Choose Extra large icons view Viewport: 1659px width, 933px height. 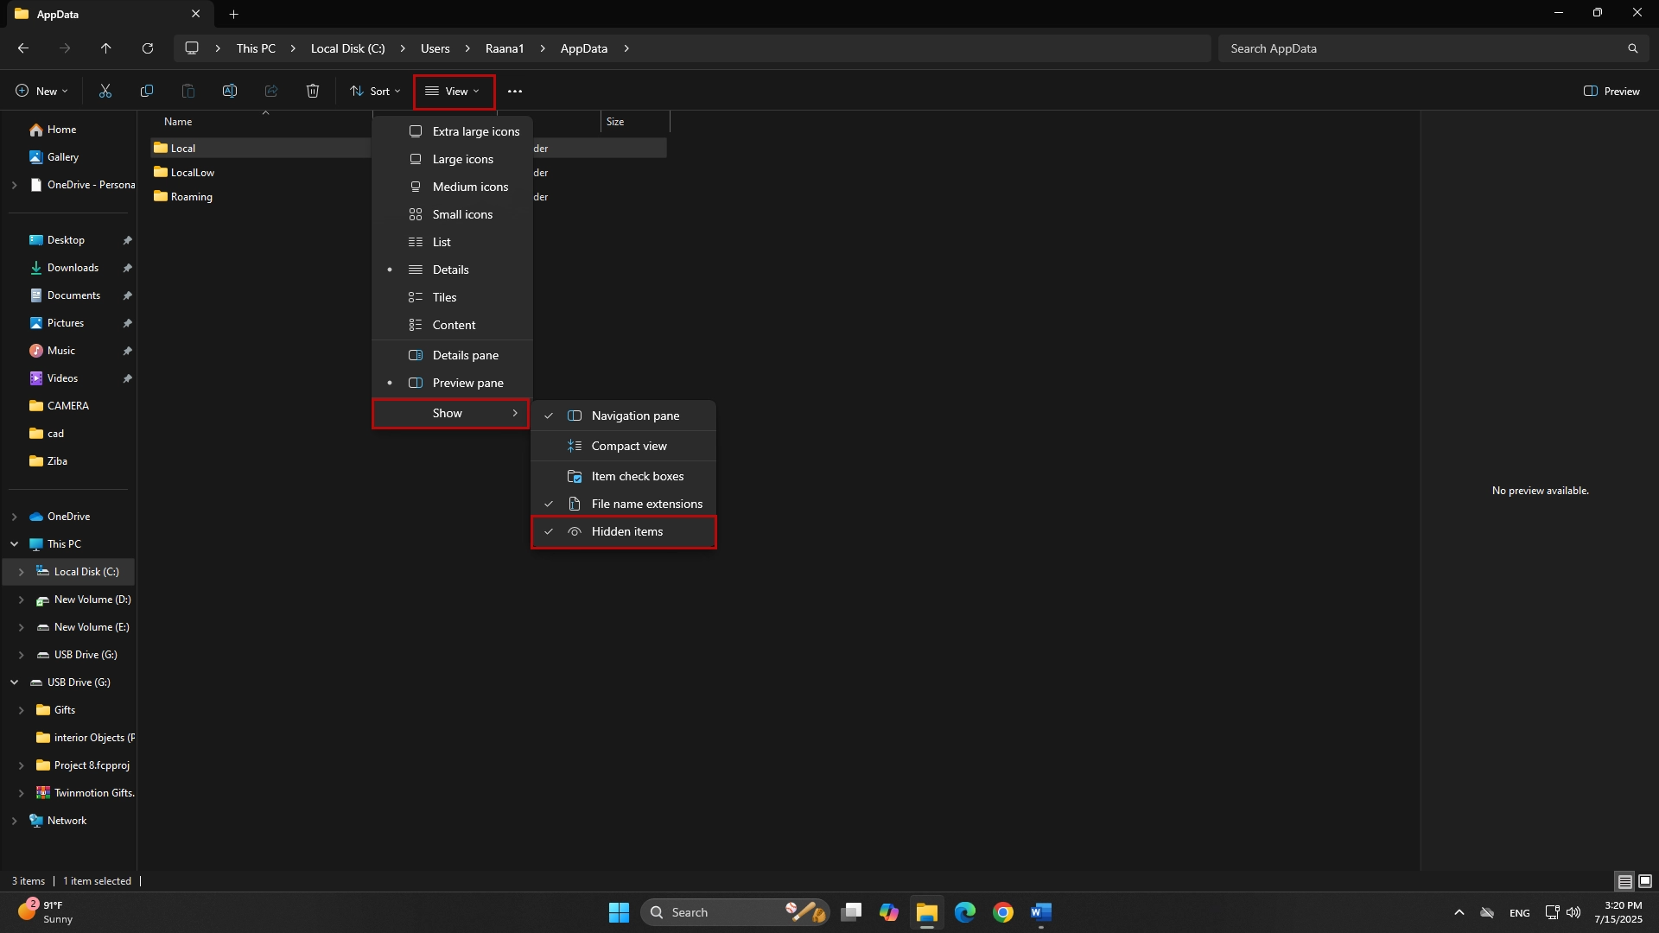pos(452,131)
